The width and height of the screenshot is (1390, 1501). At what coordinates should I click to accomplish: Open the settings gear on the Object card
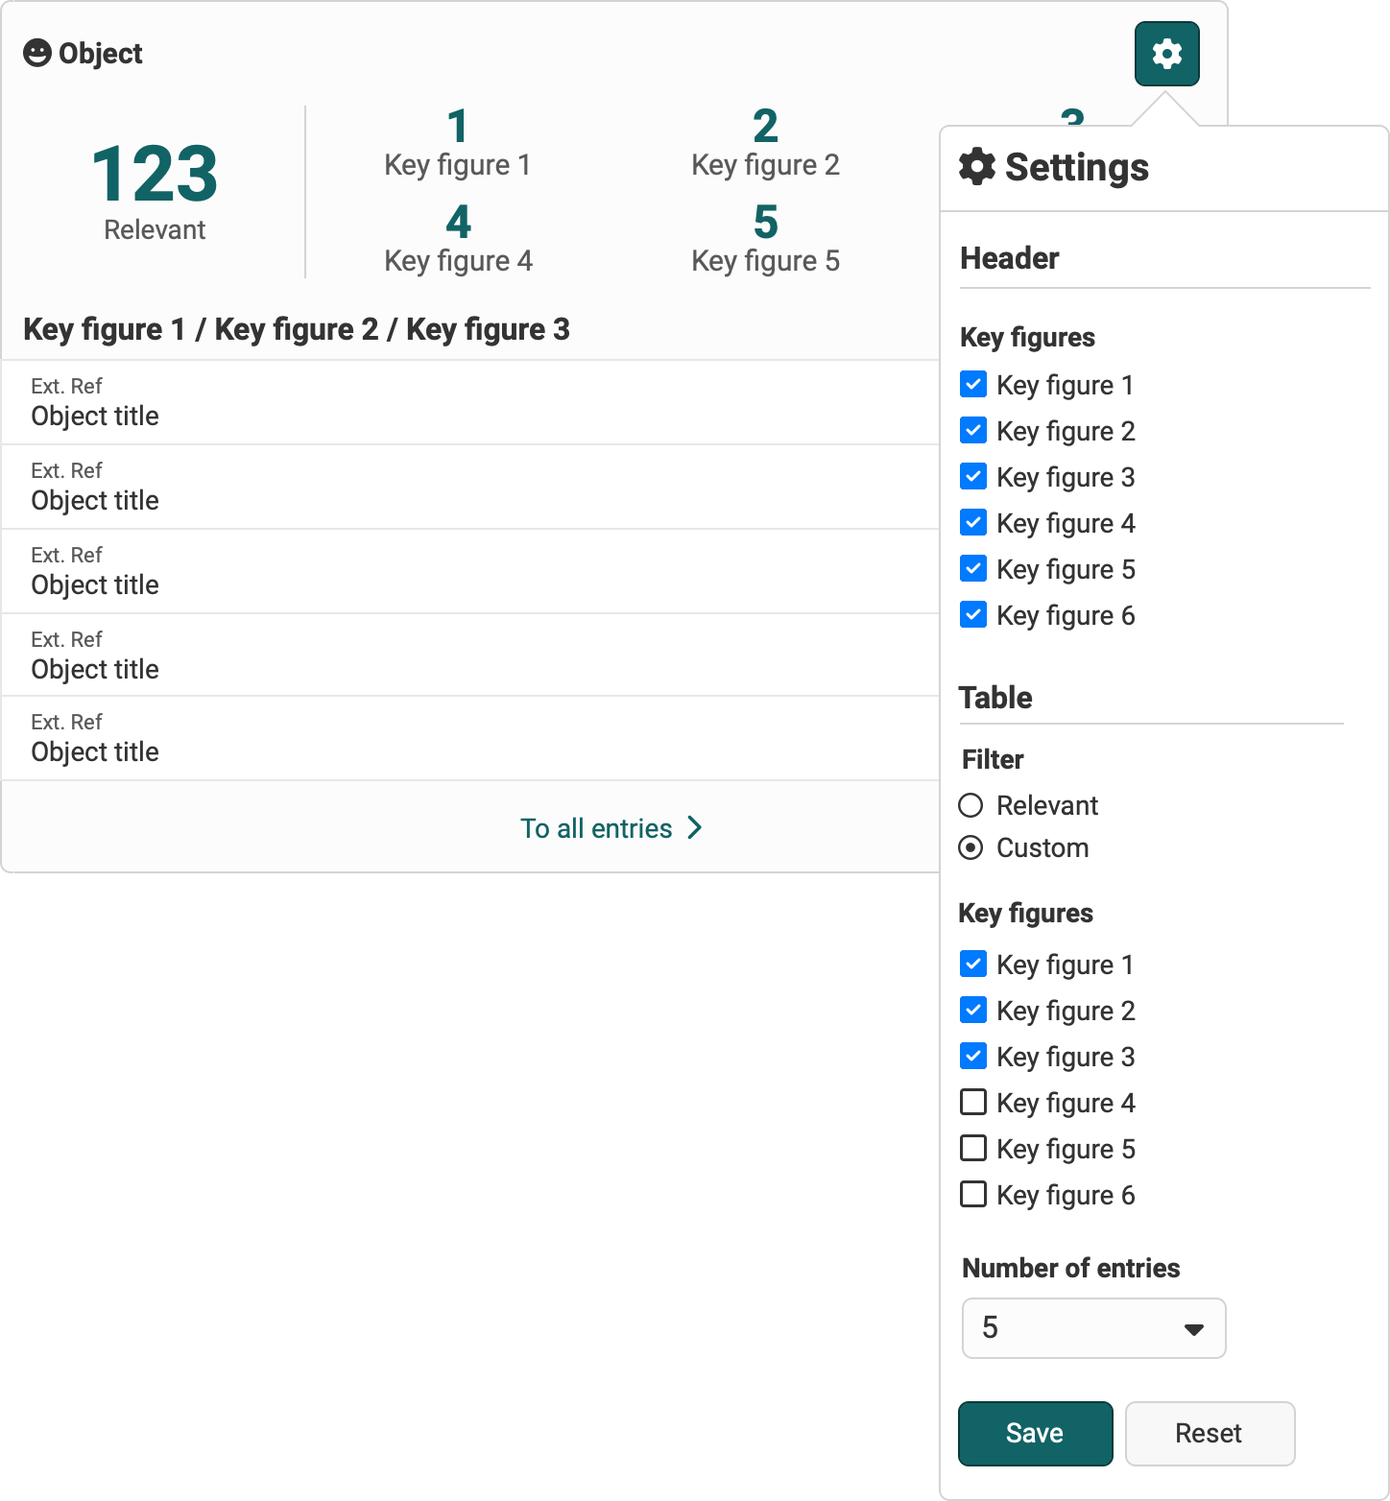coord(1166,55)
